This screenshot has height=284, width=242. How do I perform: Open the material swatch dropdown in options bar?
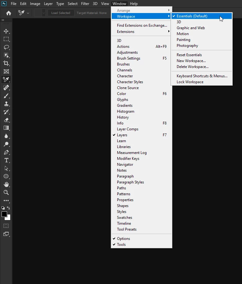pyautogui.click(x=44, y=13)
